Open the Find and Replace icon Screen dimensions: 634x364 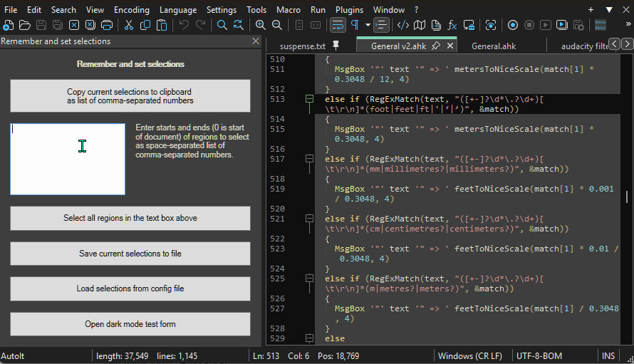239,25
